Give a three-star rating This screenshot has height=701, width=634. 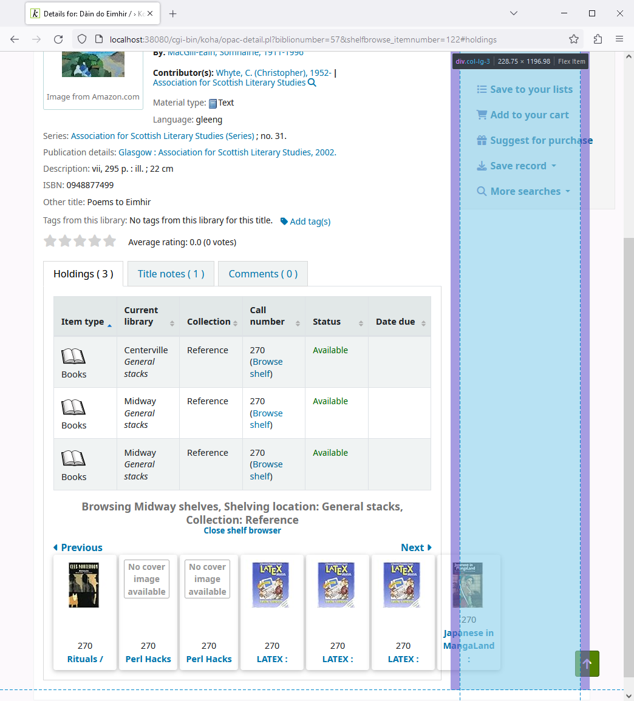80,242
